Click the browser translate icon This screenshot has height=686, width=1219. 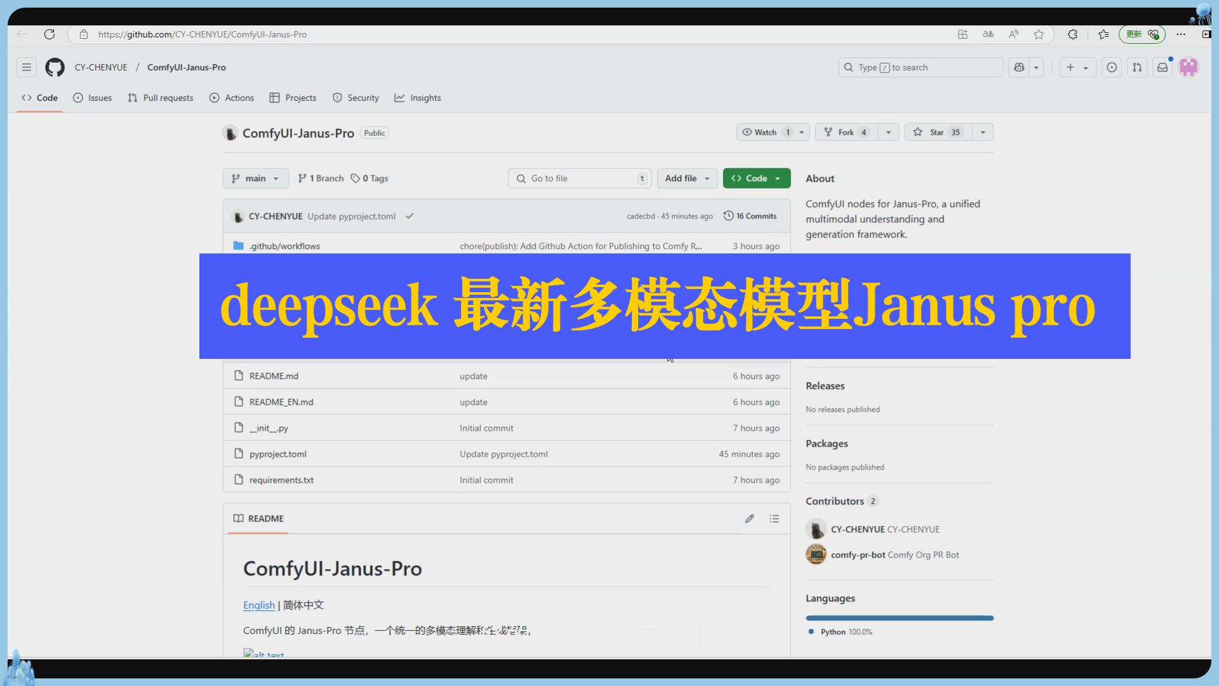click(988, 34)
